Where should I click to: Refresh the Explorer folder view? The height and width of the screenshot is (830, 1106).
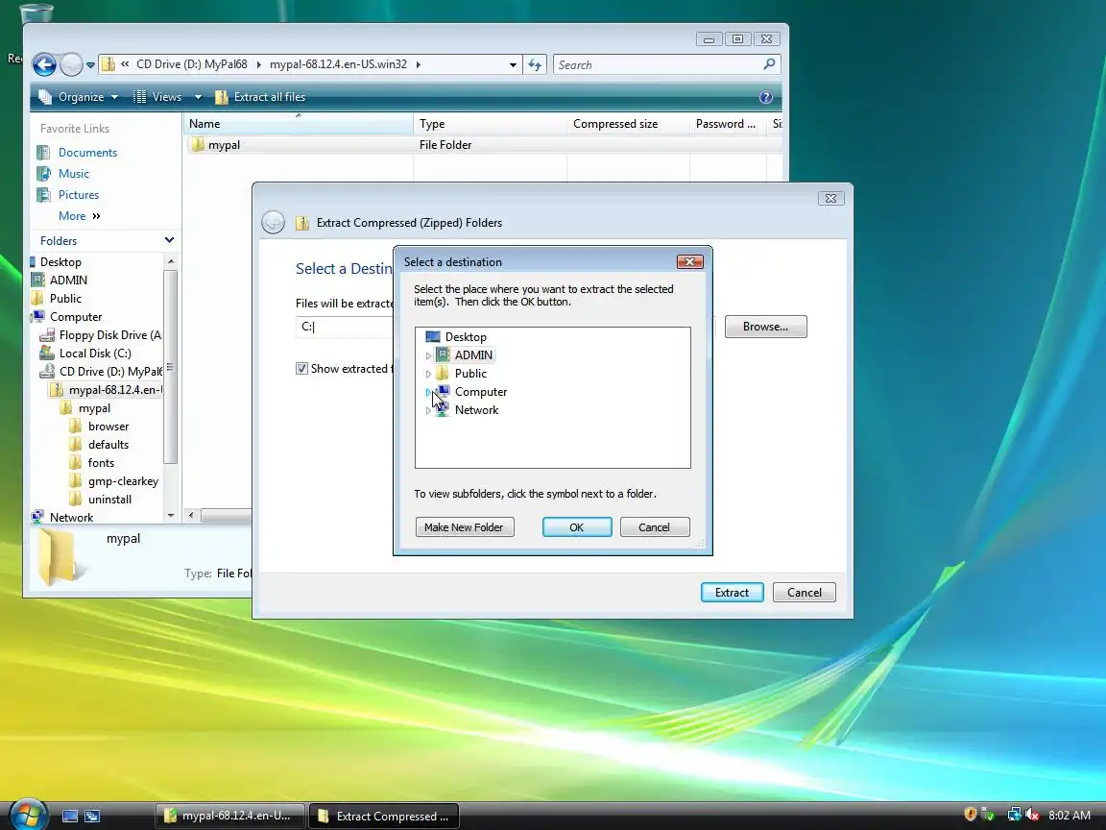click(535, 65)
